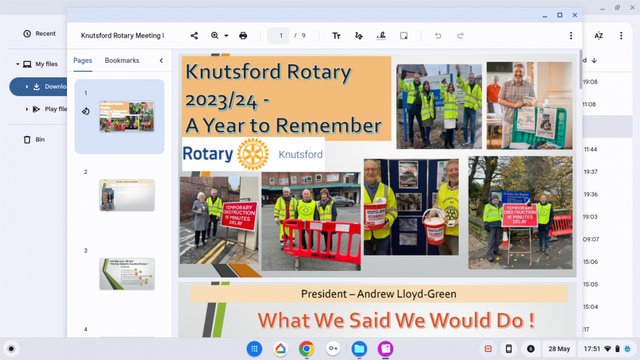Launch Chrome from the shelf

[306, 349]
